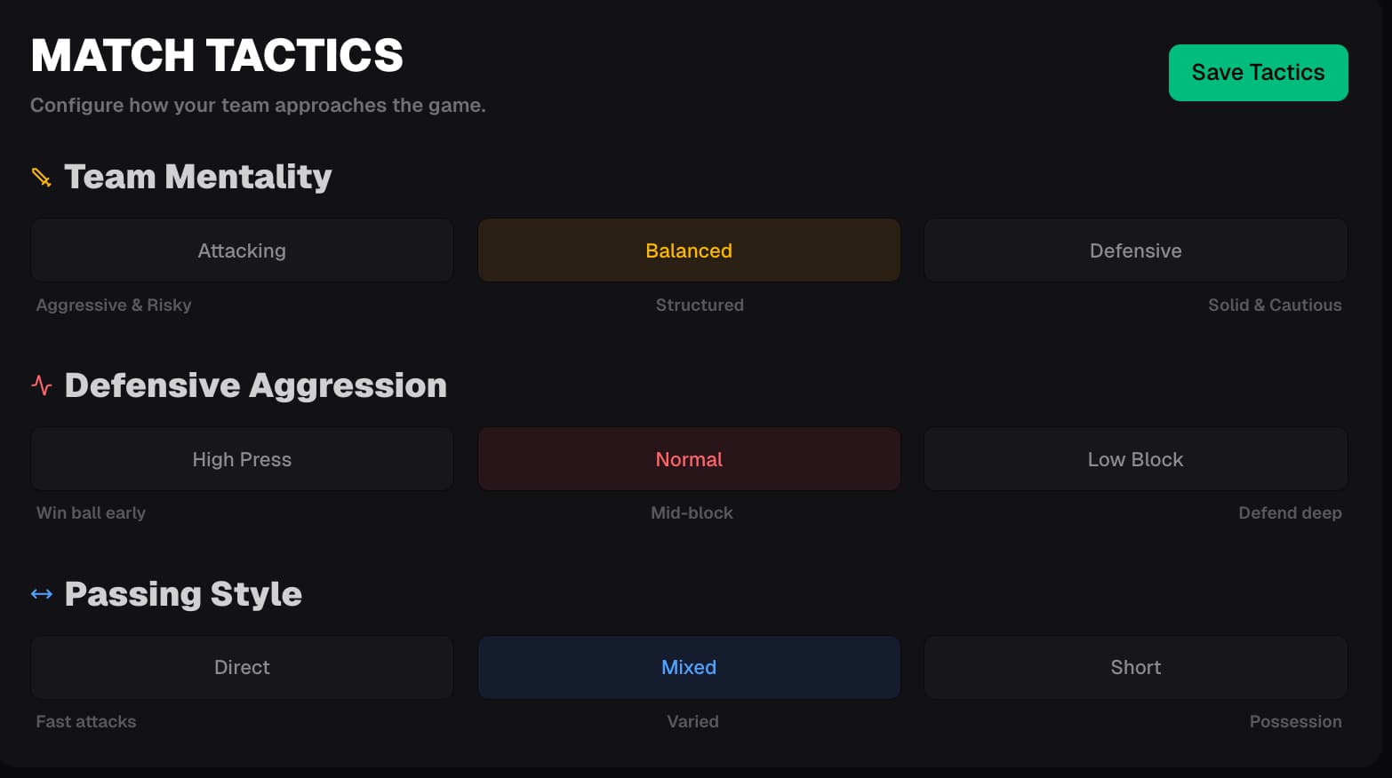Pick the Mixed passing style
The image size is (1392, 778).
tap(689, 667)
